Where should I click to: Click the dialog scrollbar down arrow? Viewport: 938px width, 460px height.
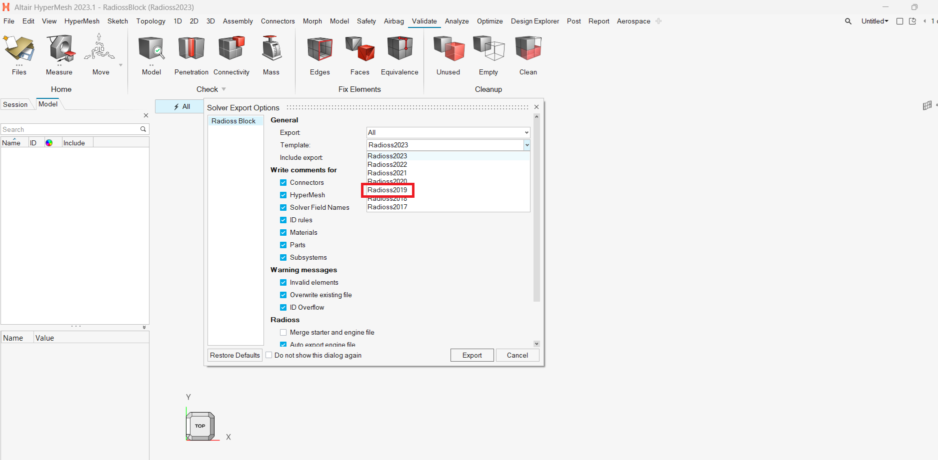[536, 344]
